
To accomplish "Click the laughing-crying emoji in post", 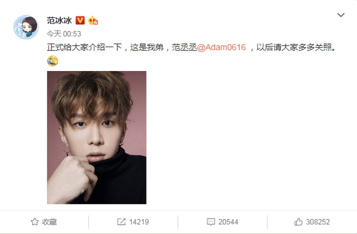I will (53, 61).
